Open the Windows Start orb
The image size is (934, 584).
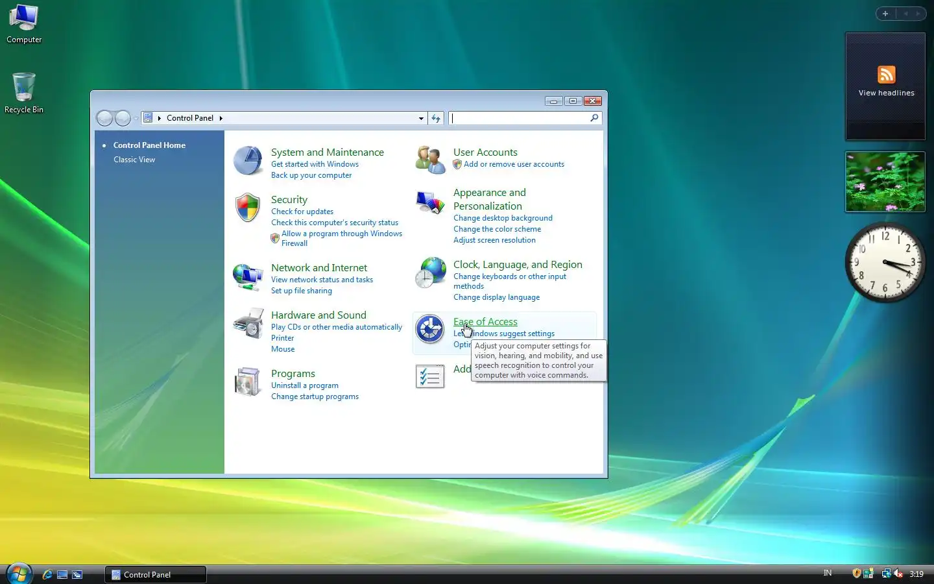pyautogui.click(x=19, y=574)
